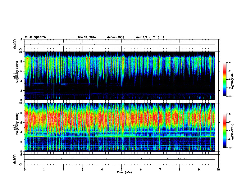Click time axis tick label "4"
Image resolution: width=246 pixels, height=190 pixels.
click(x=102, y=170)
